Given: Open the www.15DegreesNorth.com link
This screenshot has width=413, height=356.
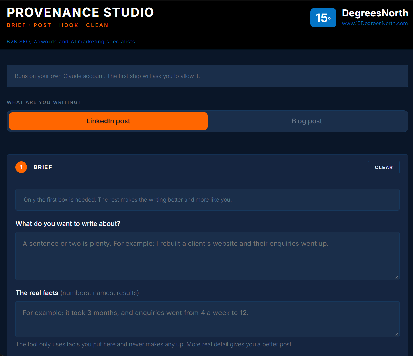Looking at the screenshot, I should [375, 23].
